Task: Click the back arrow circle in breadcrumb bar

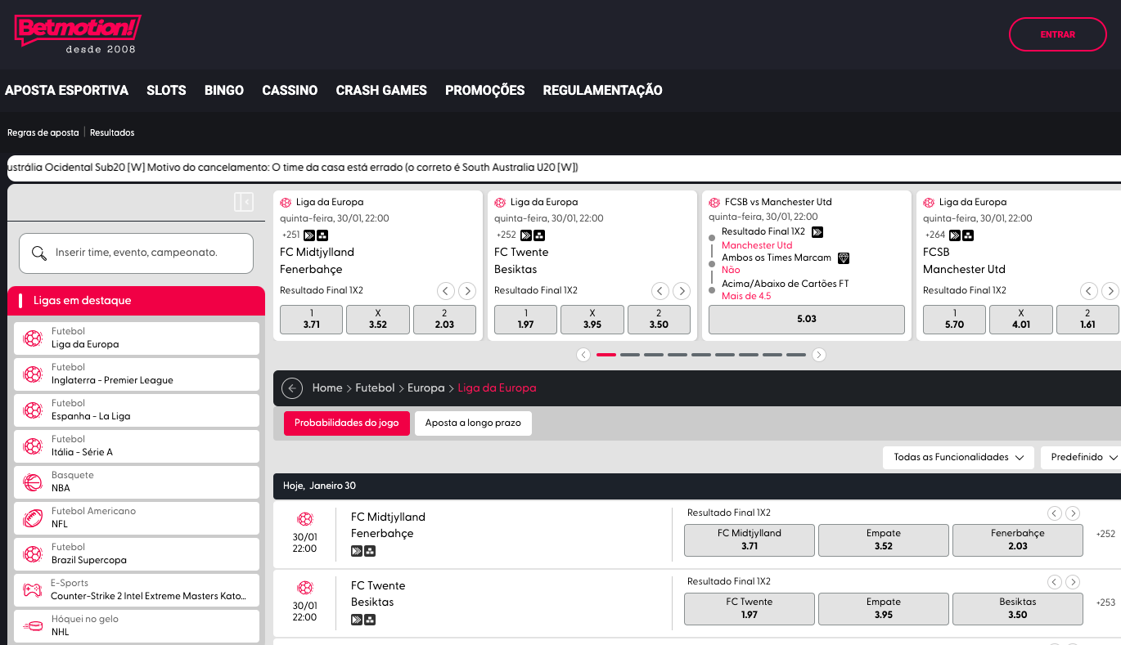Action: 292,388
